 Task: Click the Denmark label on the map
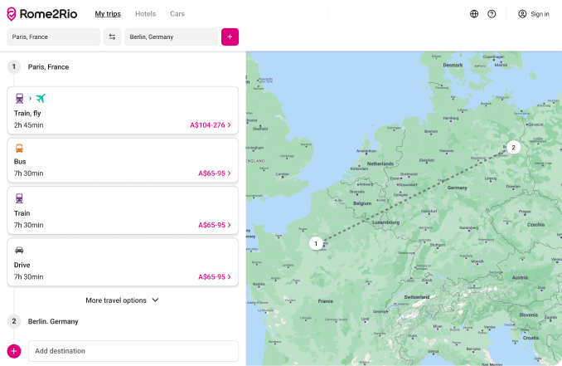coord(453,66)
